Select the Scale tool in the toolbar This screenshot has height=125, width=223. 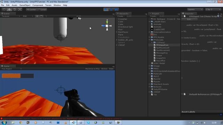pos(20,9)
